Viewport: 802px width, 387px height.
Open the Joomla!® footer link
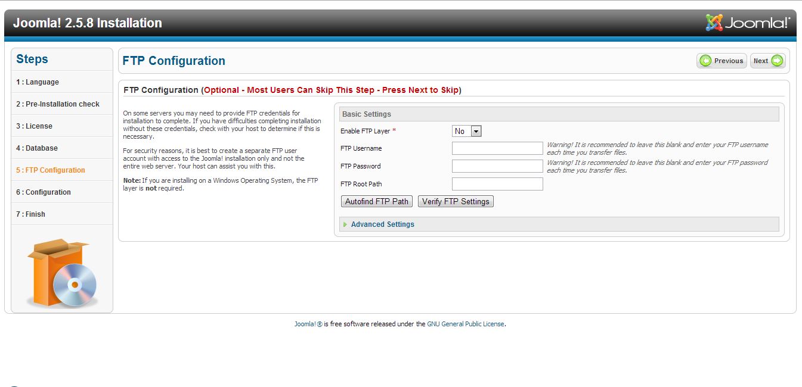[x=308, y=324]
